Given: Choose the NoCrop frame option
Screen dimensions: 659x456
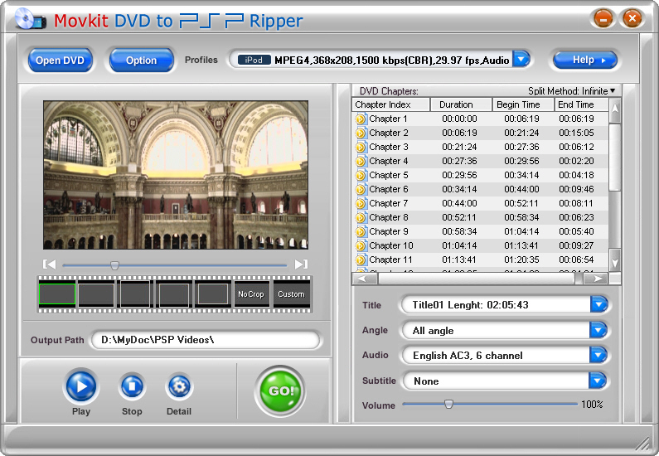Looking at the screenshot, I should (251, 293).
